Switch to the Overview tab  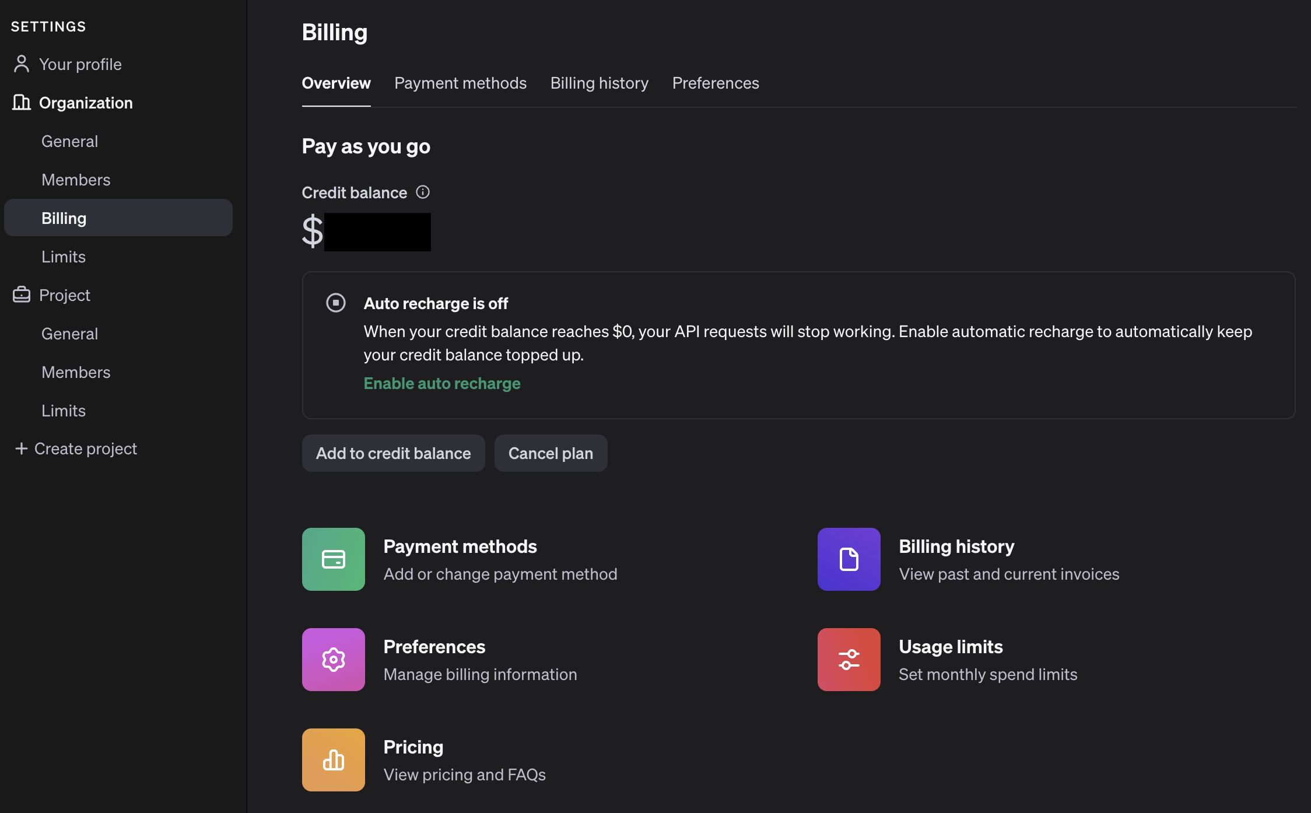coord(336,83)
